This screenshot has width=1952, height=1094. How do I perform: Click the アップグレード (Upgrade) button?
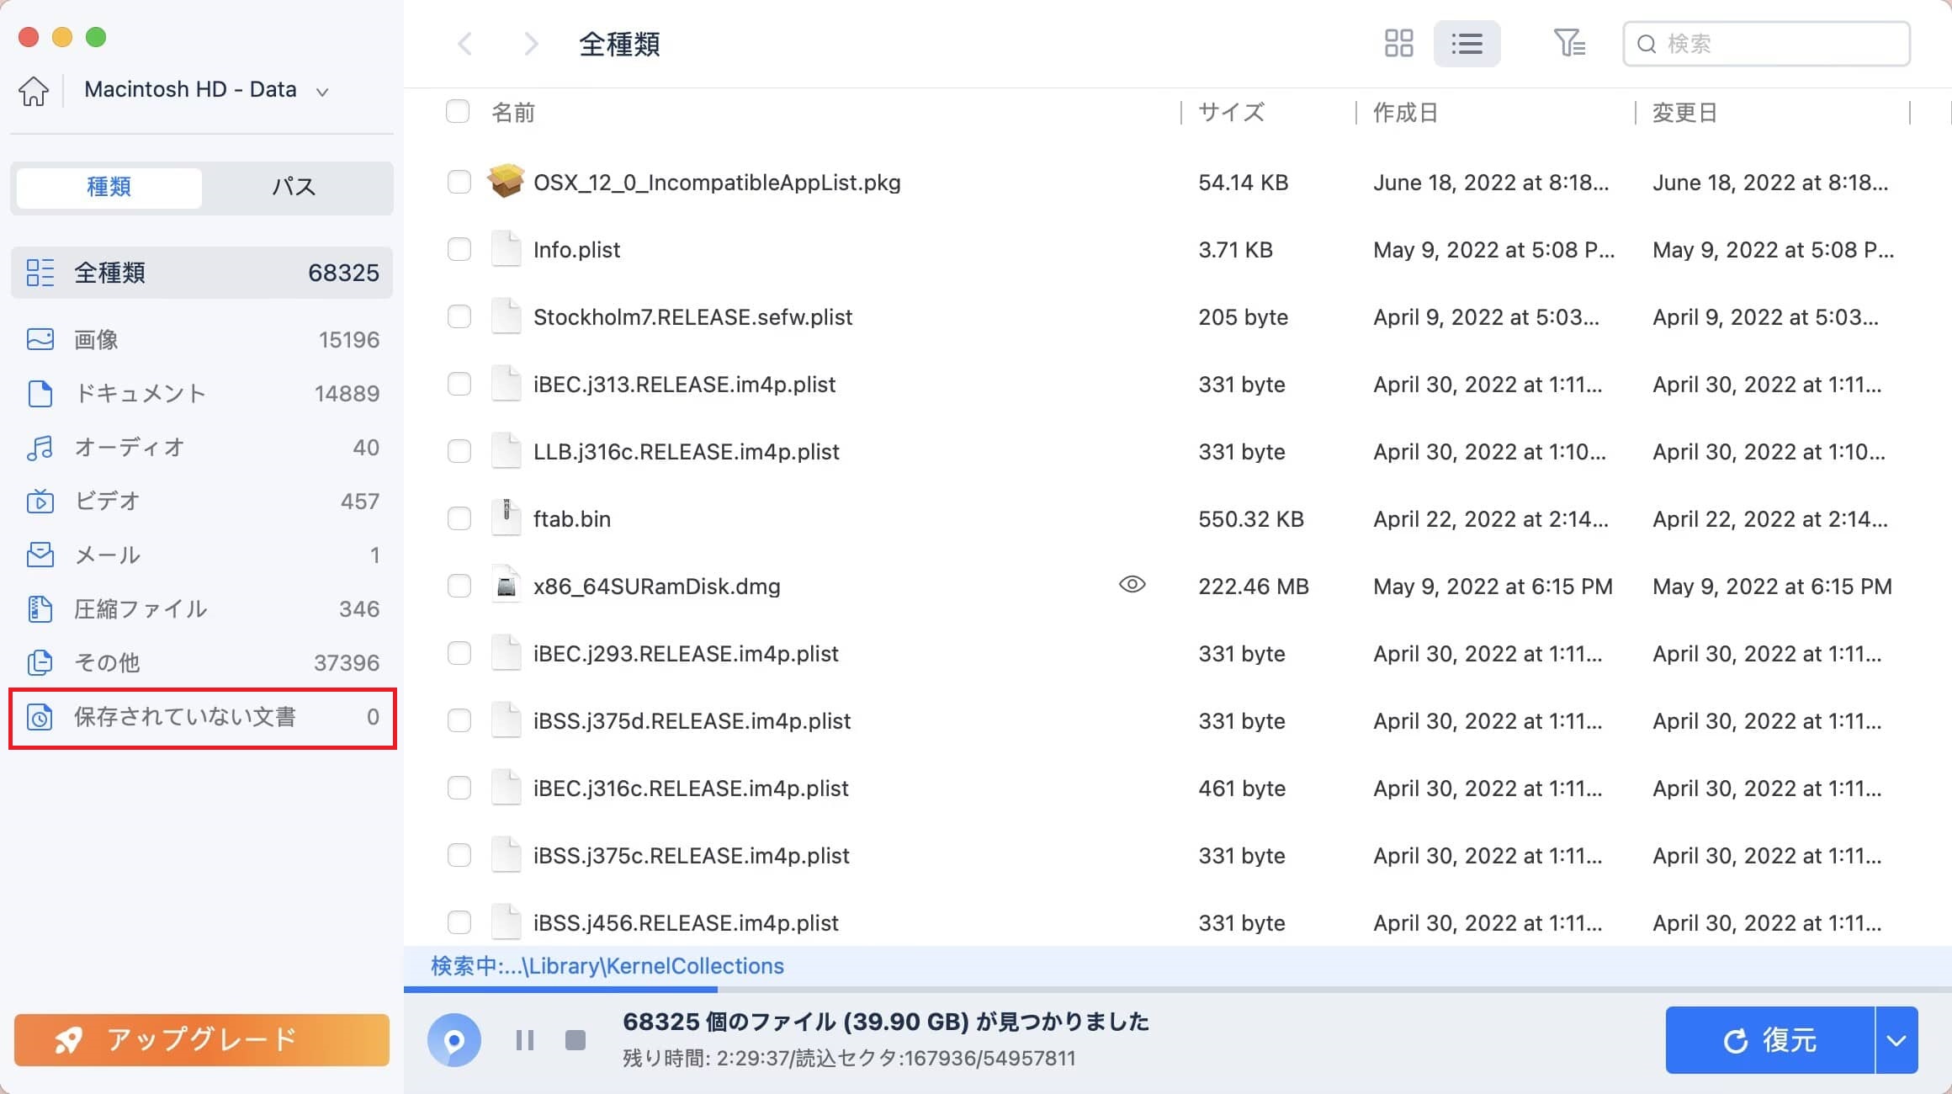[201, 1040]
